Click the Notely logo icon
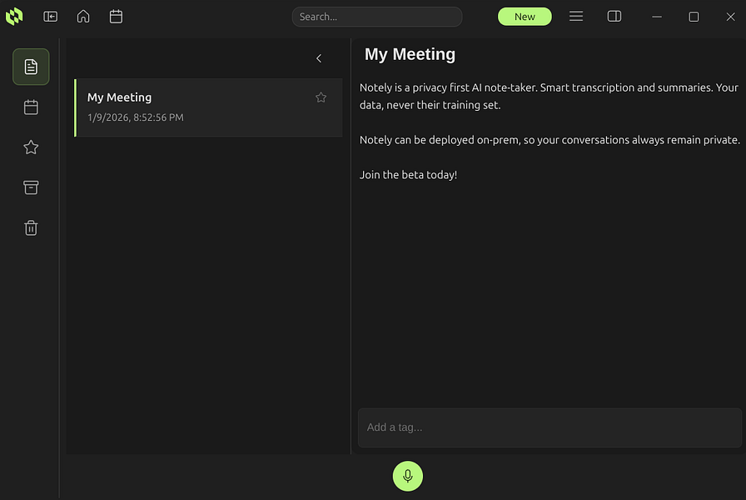The height and width of the screenshot is (500, 746). pyautogui.click(x=14, y=16)
